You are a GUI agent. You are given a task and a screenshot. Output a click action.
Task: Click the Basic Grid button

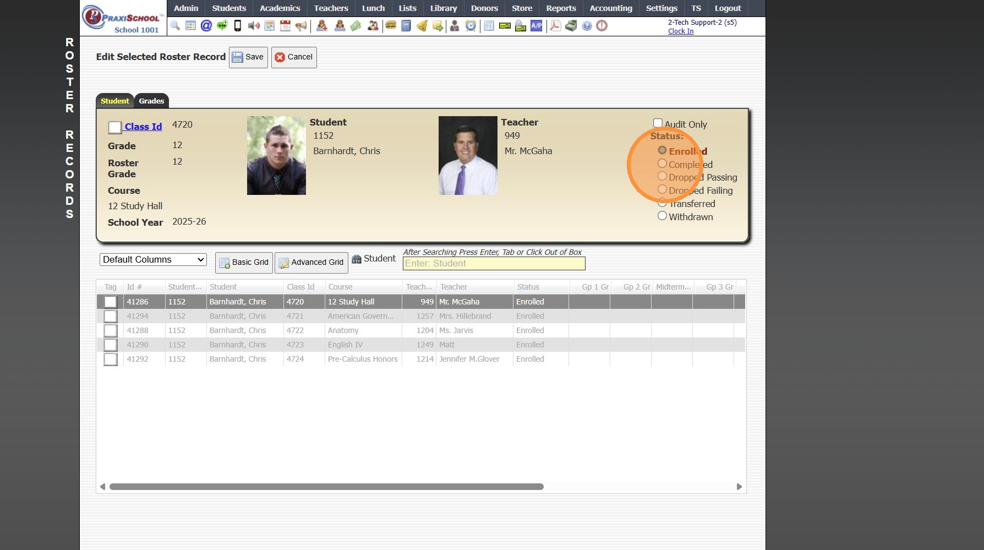(244, 263)
